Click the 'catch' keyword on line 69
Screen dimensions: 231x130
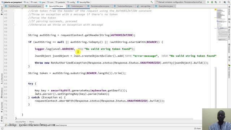(35, 97)
